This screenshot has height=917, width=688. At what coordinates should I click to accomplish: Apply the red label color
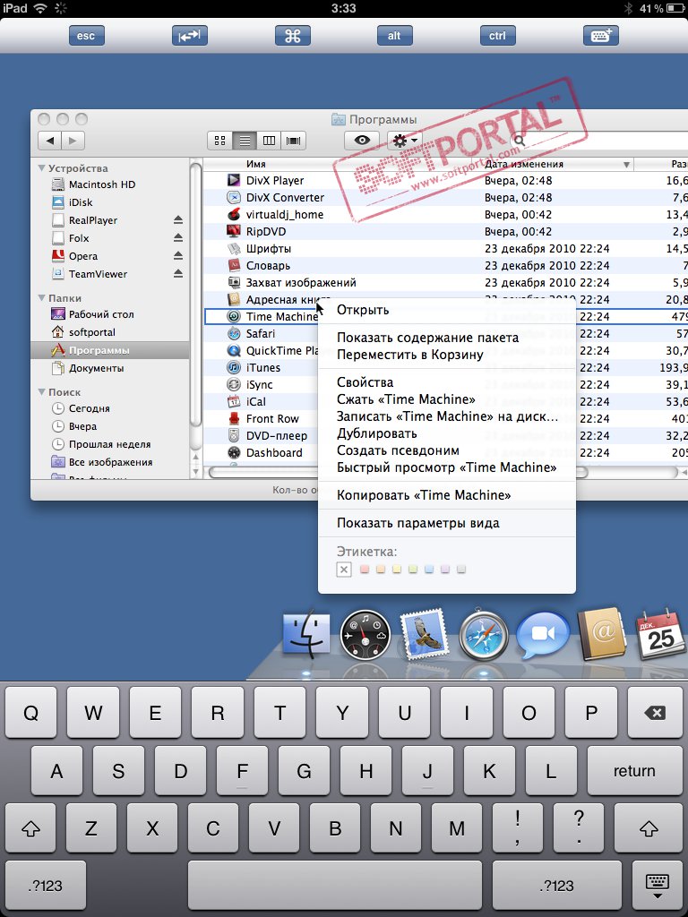click(364, 569)
